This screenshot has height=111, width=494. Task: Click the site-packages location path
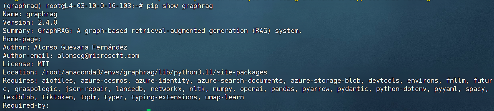154,72
